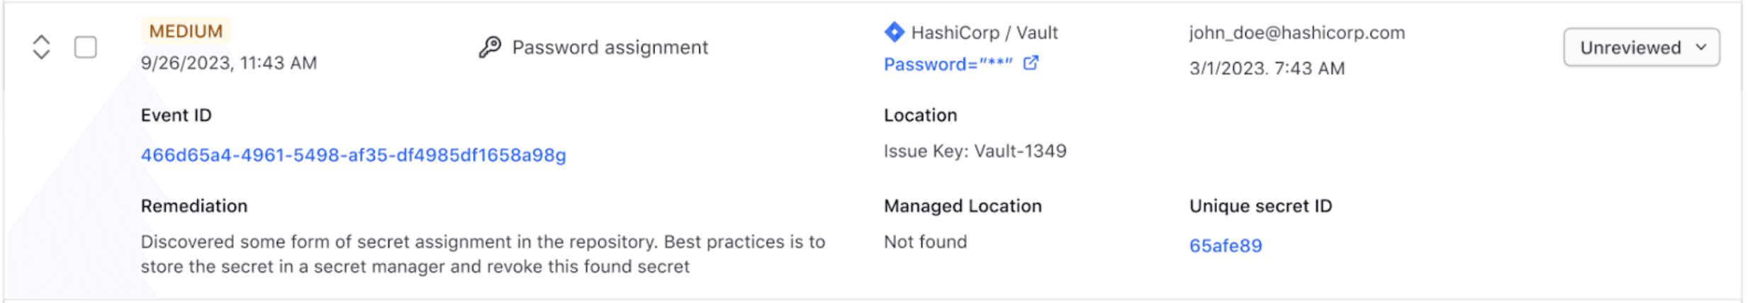Click the 9/26/2023, 11:43 AM timestamp
This screenshot has height=303, width=1748.
click(228, 63)
